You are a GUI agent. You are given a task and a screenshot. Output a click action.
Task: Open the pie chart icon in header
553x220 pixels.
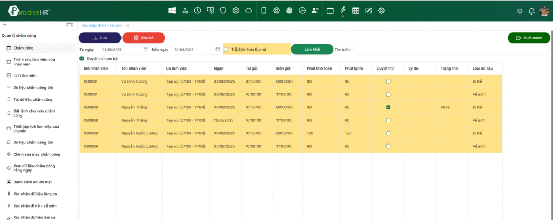(x=302, y=11)
